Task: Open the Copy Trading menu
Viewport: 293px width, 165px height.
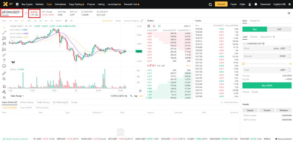Action: [76, 4]
